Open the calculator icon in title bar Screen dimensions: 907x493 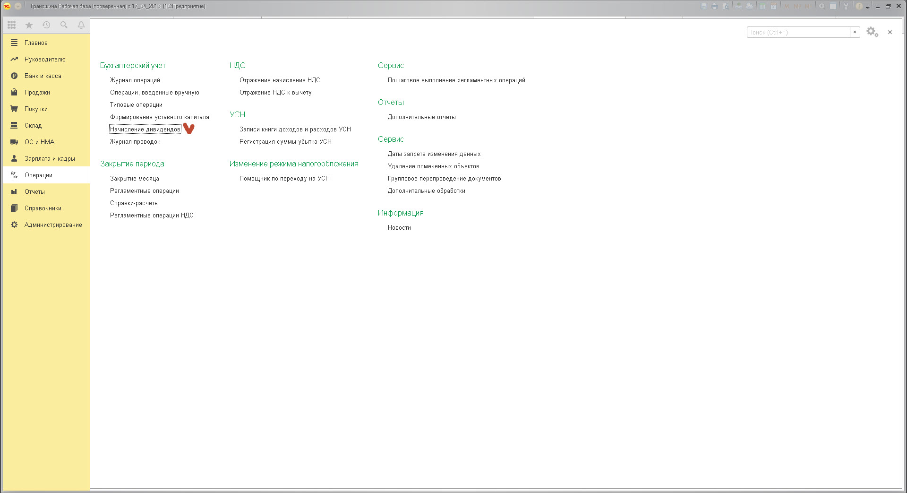click(x=762, y=6)
